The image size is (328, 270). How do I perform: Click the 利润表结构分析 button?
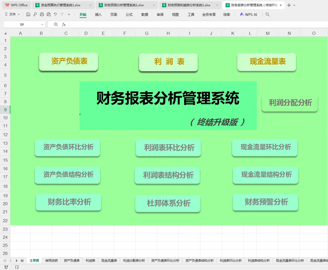click(167, 175)
